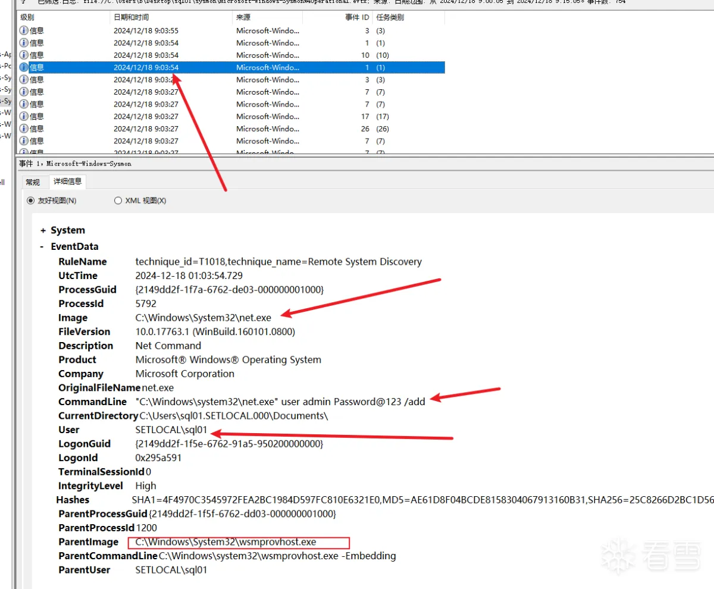Viewport: 714px width, 589px height.
Task: Click the ProcessGuid value ending de03-000000001000
Action: [230, 290]
